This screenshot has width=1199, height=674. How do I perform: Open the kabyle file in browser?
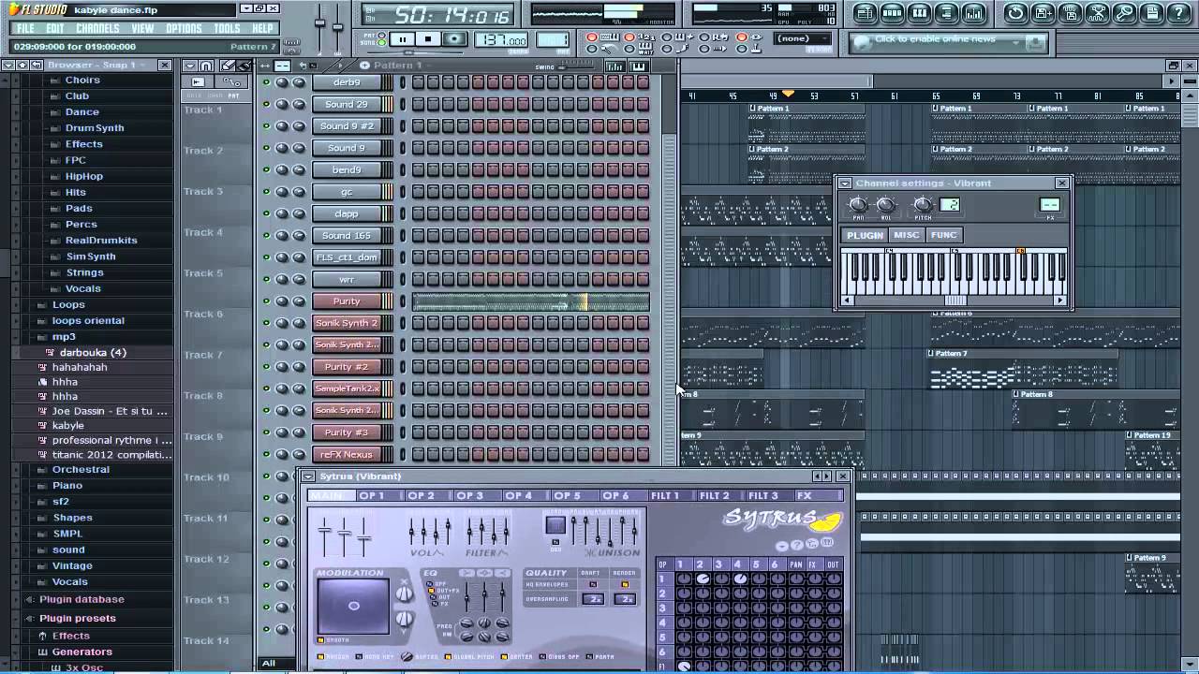(x=67, y=426)
